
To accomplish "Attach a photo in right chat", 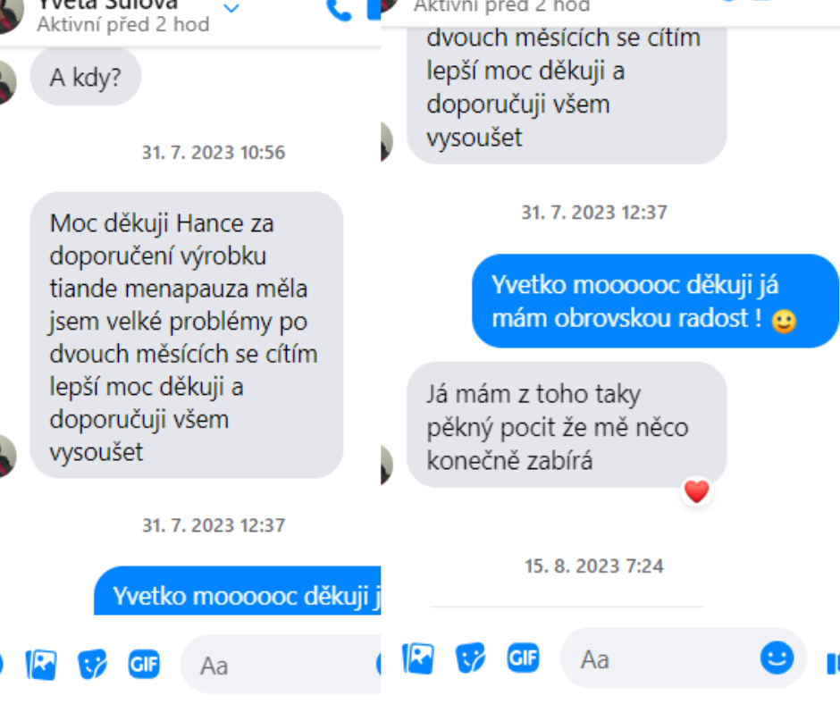I will (x=418, y=658).
